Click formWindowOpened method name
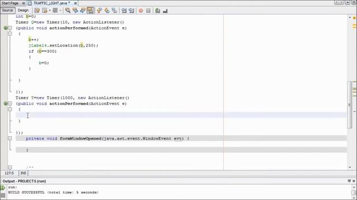The image size is (357, 200). pyautogui.click(x=80, y=138)
